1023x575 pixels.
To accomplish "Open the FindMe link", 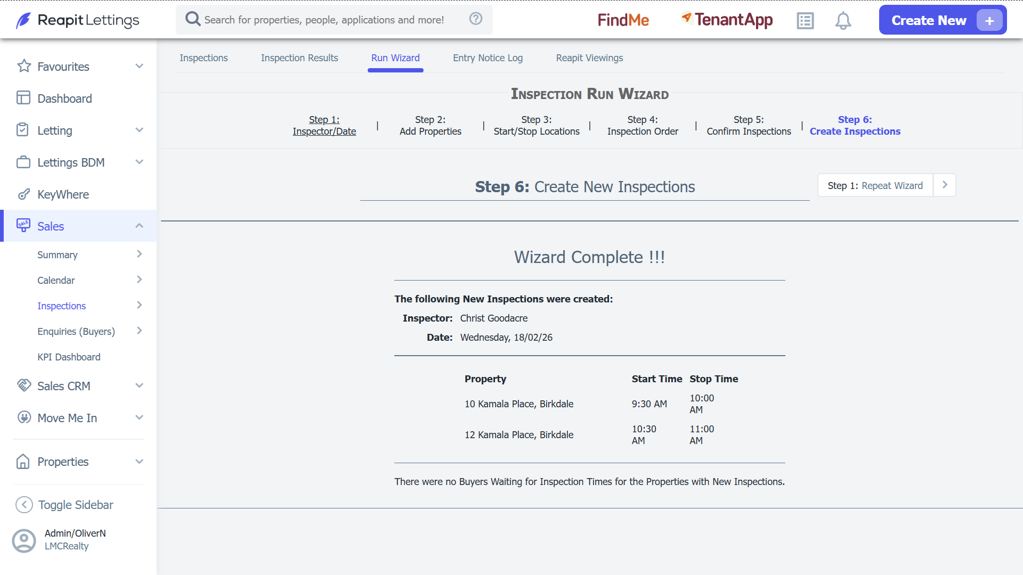I will pos(623,20).
